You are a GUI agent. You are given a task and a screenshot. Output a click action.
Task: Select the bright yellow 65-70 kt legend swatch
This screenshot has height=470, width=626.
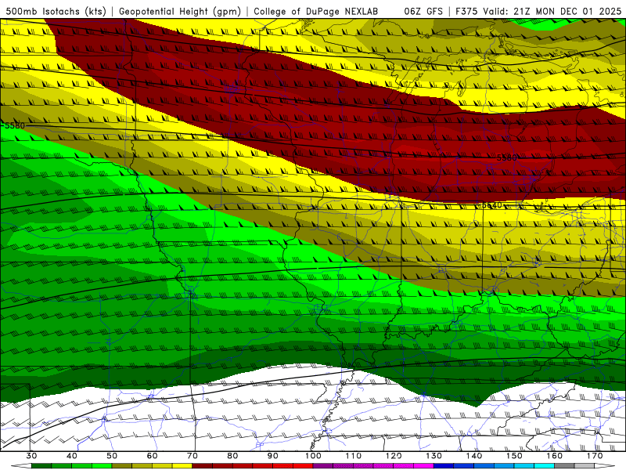[x=182, y=466]
